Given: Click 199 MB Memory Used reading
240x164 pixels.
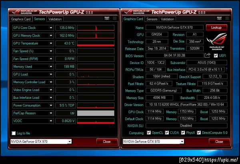Looking at the screenshot, I should pos(65,67).
